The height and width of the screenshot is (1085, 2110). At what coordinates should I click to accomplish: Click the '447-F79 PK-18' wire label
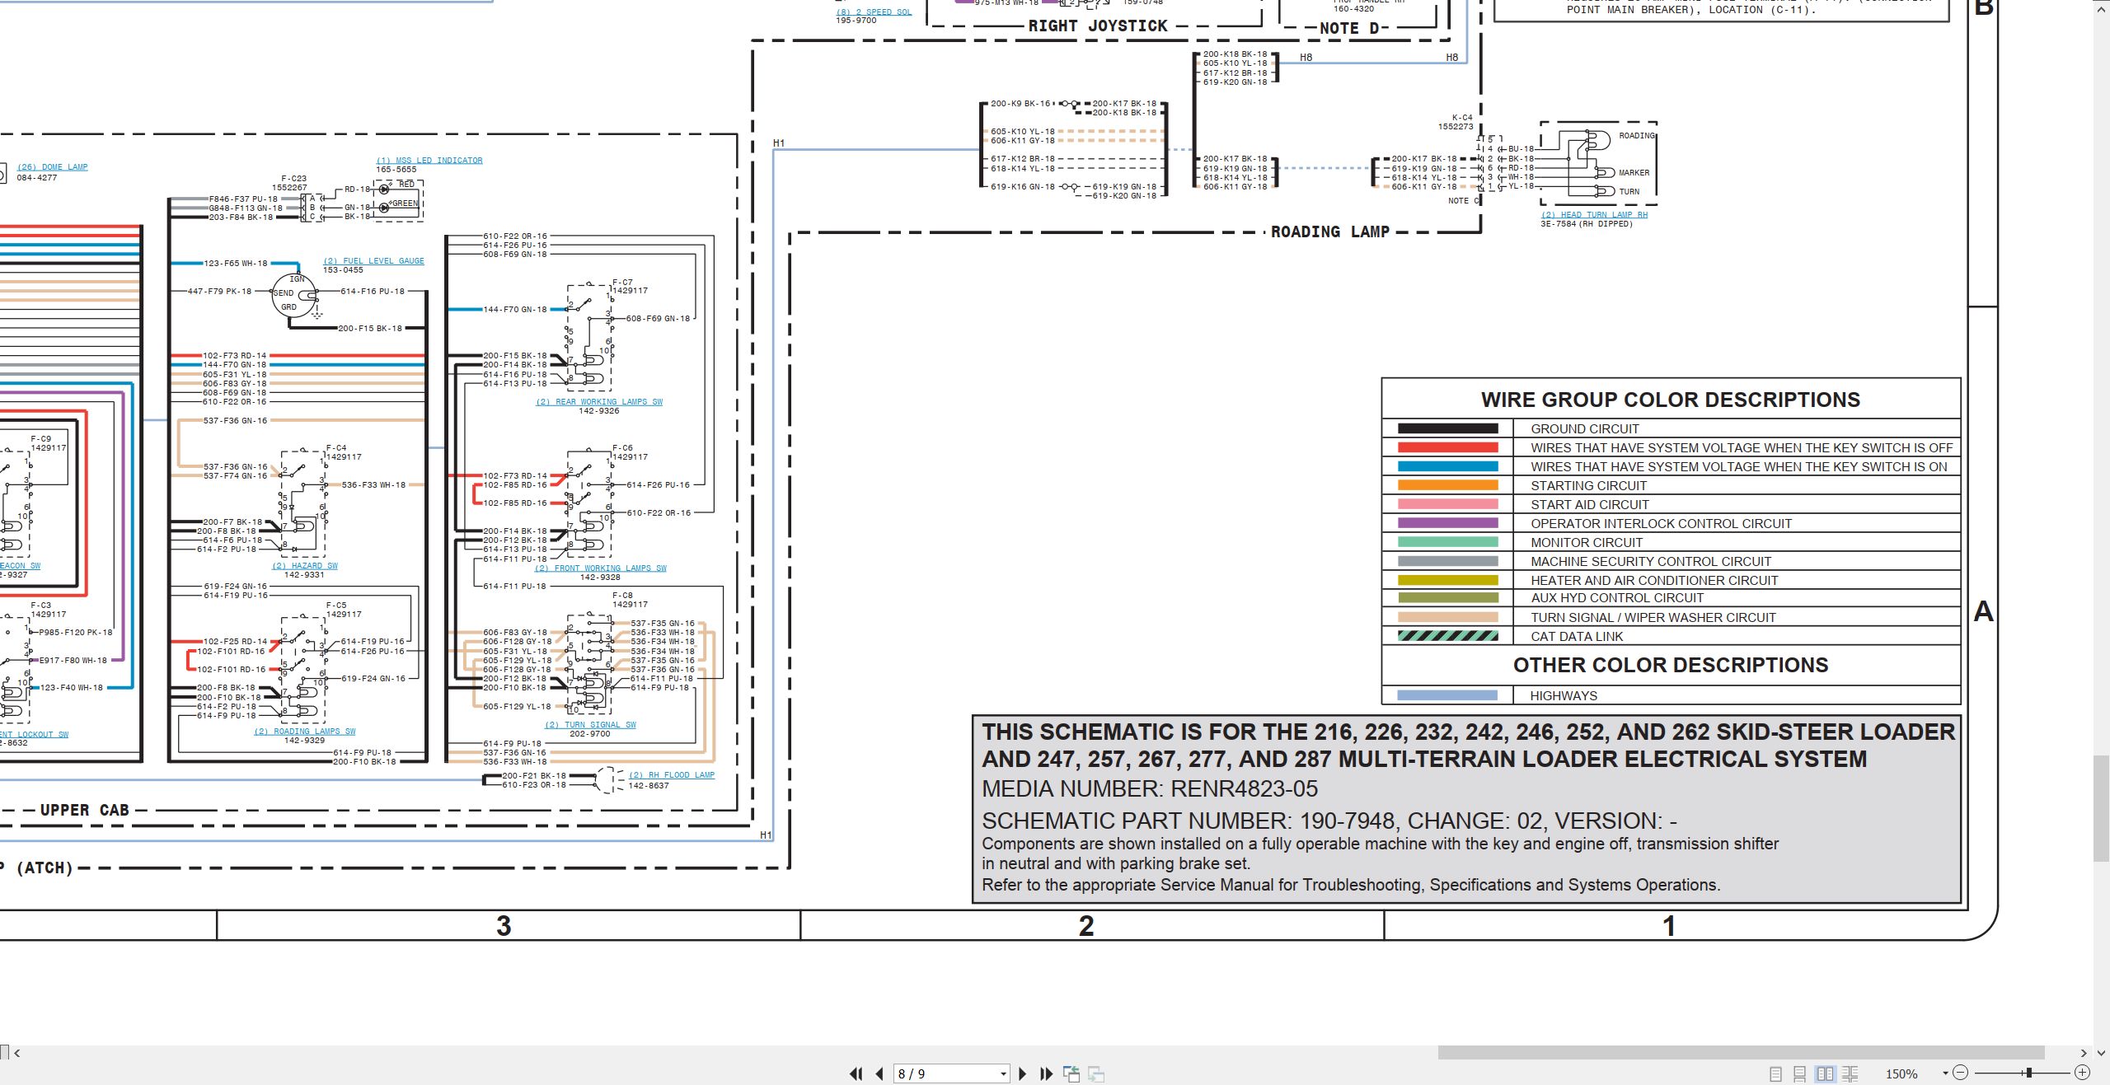219,292
